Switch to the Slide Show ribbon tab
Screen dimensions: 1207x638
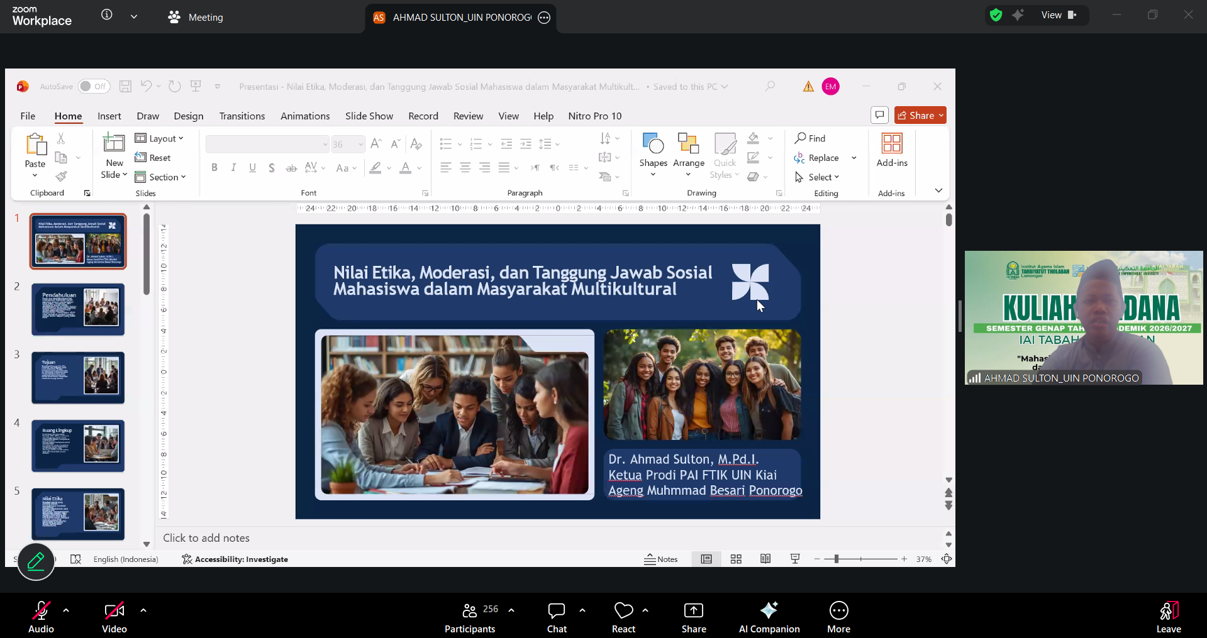point(369,116)
